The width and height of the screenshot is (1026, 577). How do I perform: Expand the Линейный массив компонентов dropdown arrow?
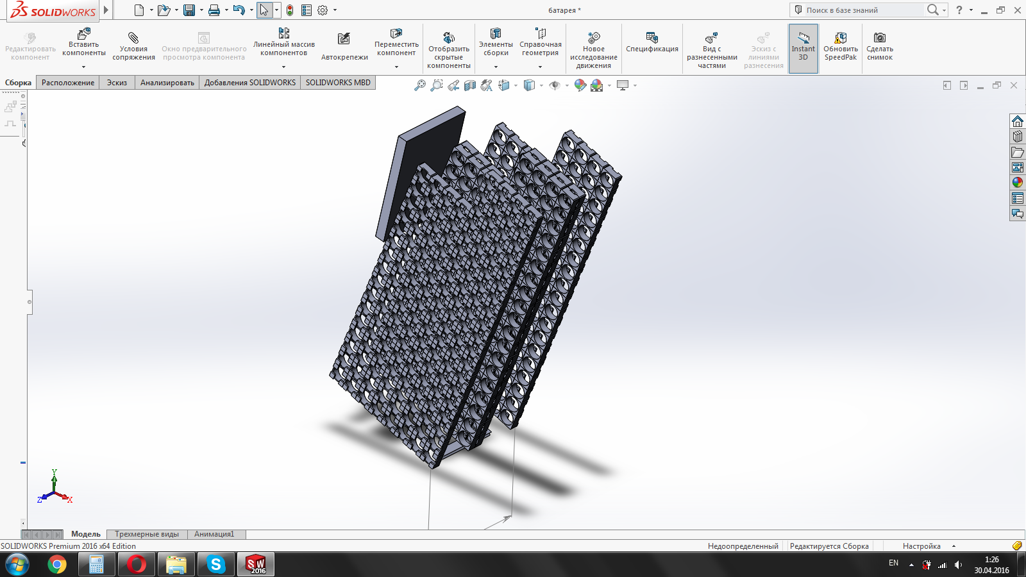click(283, 67)
